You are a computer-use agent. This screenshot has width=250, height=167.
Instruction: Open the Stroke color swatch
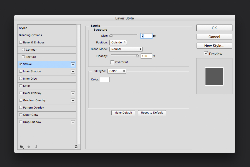105,79
